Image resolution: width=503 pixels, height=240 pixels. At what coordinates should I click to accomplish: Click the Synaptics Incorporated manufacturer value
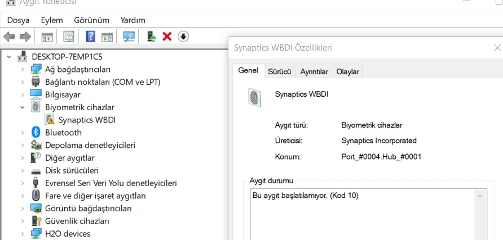379,141
